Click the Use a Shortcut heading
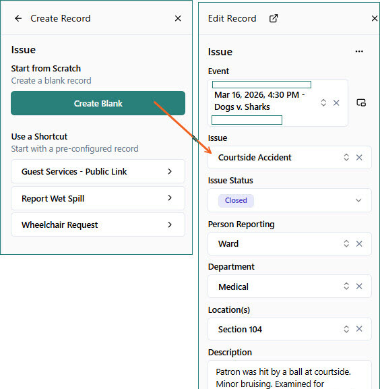380x389 pixels. 39,136
